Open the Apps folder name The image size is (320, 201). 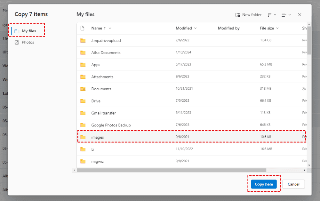pos(96,65)
